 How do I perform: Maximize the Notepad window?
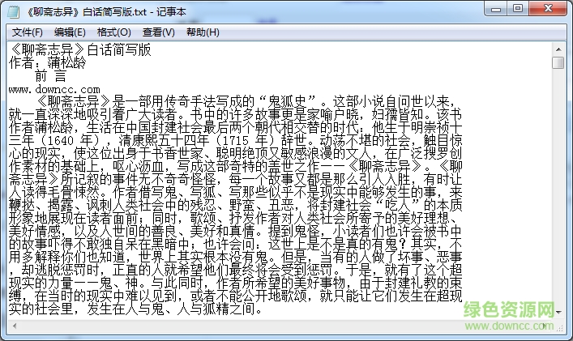(x=518, y=9)
